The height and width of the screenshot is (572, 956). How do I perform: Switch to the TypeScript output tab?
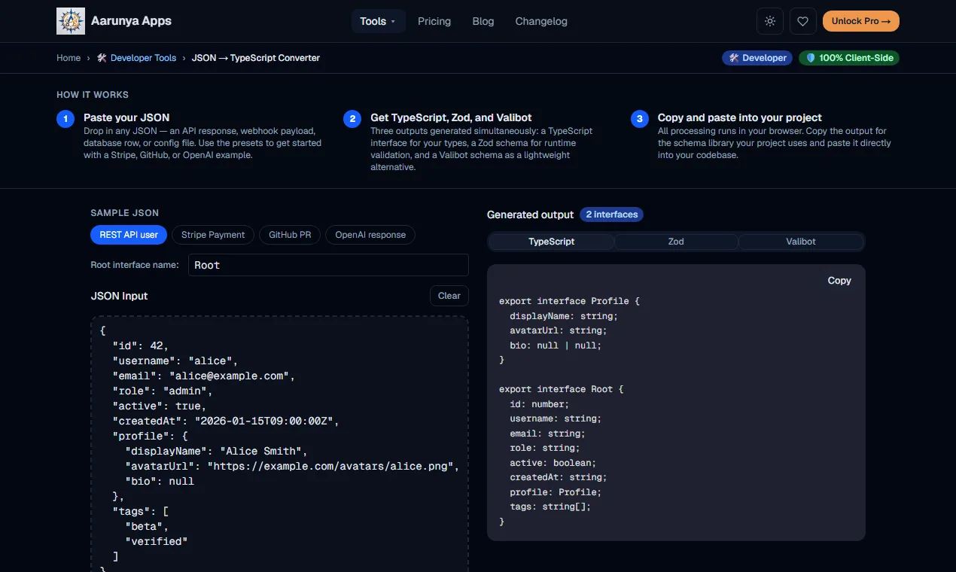click(x=552, y=242)
